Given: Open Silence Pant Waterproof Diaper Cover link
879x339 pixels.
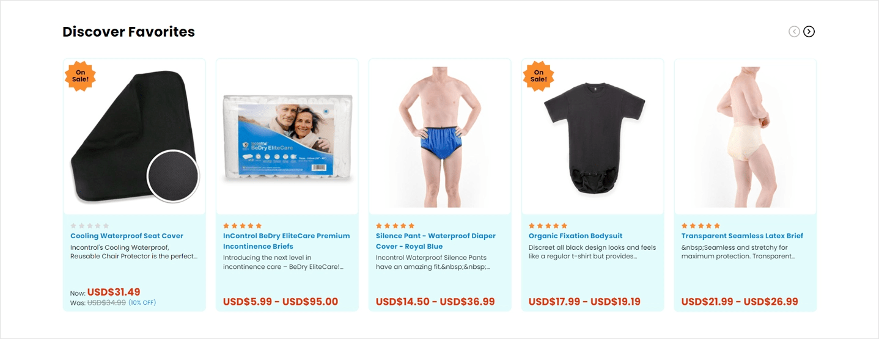Looking at the screenshot, I should click(436, 241).
